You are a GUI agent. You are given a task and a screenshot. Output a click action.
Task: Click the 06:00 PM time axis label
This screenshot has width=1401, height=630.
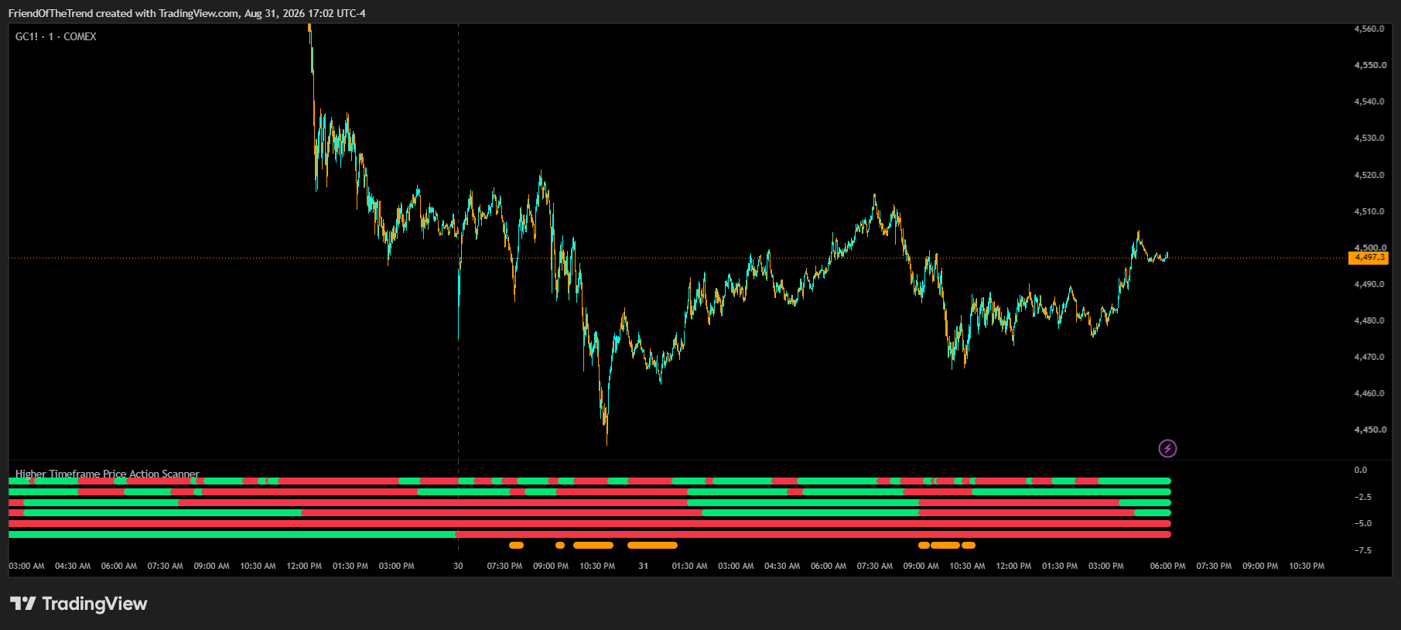click(1167, 566)
